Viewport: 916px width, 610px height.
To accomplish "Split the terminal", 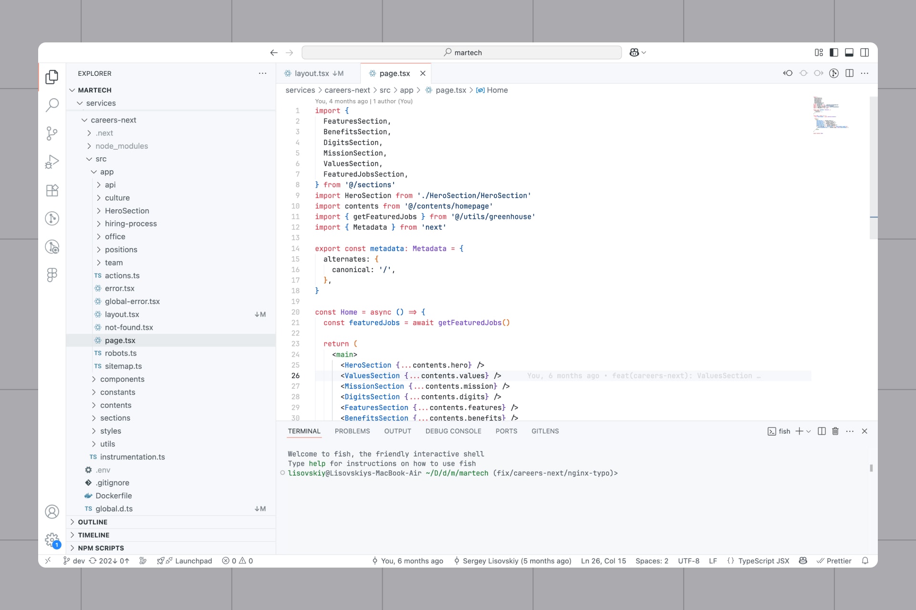I will (x=822, y=431).
